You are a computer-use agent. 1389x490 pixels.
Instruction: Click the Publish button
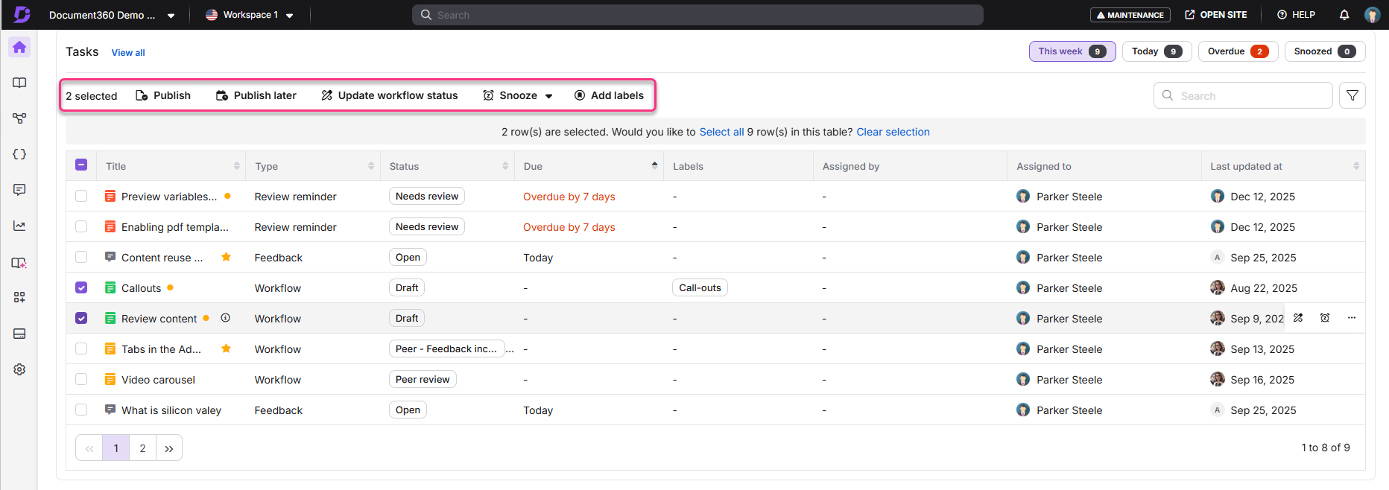click(163, 95)
